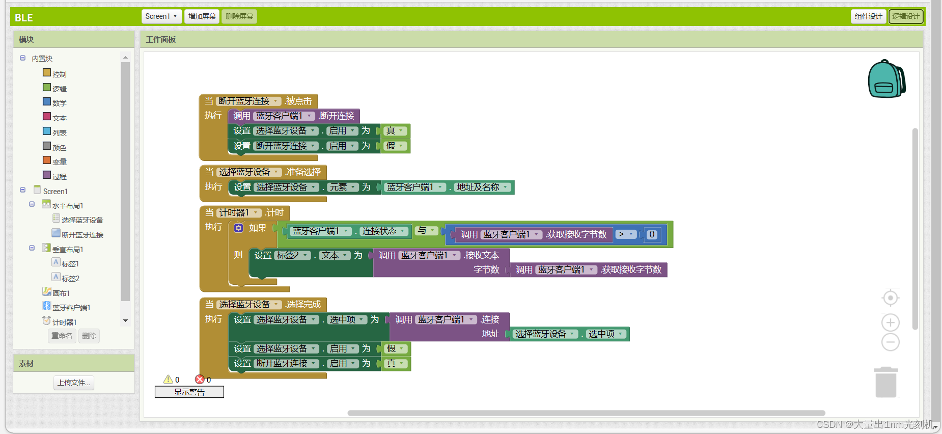Click the 标签2 label icon
This screenshot has height=434, width=942.
coord(56,277)
